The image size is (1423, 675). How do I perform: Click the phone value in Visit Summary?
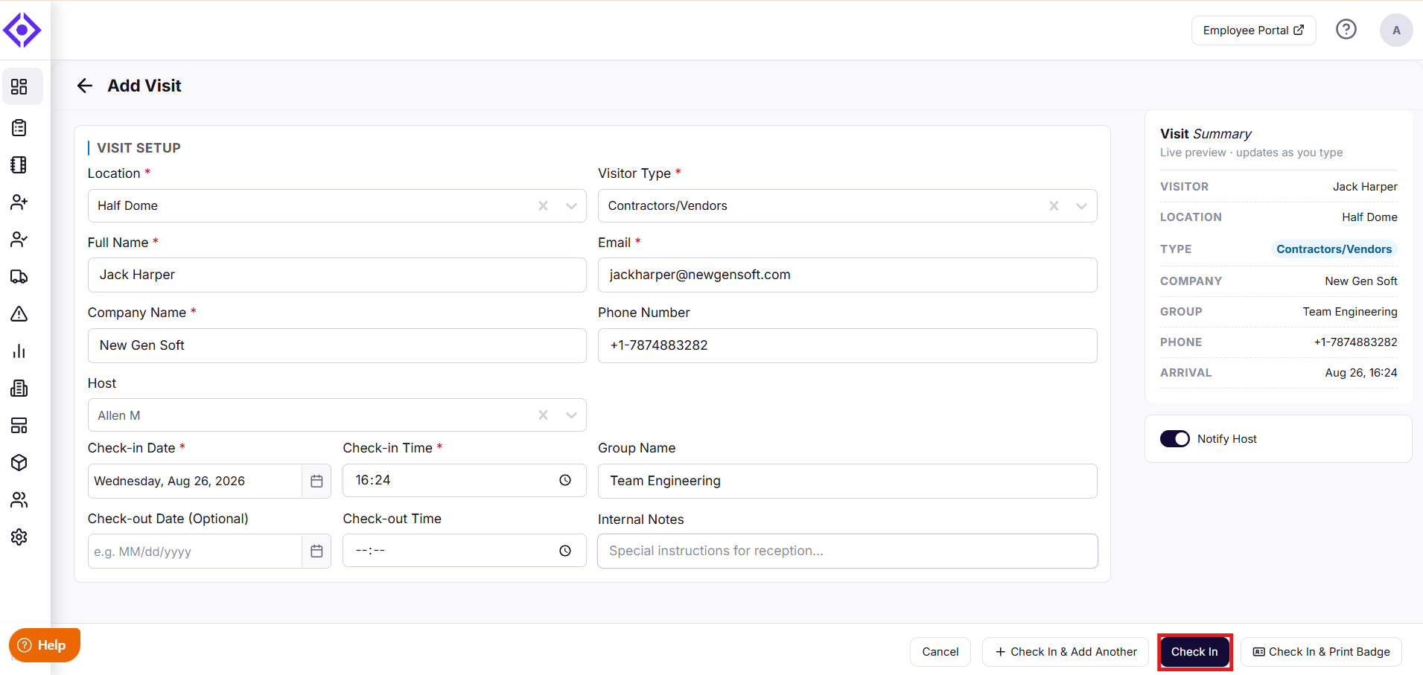click(1355, 342)
